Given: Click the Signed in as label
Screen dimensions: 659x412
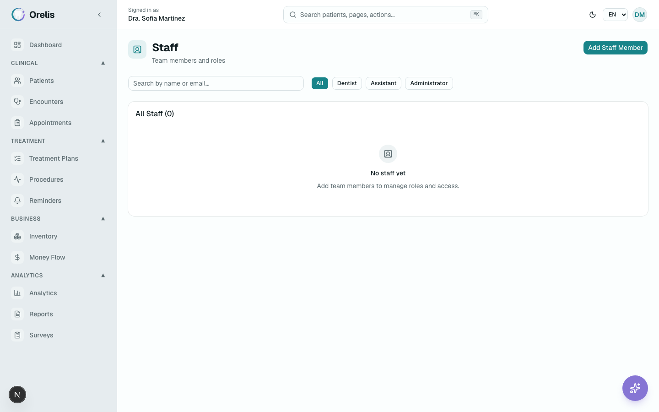Looking at the screenshot, I should (x=143, y=10).
